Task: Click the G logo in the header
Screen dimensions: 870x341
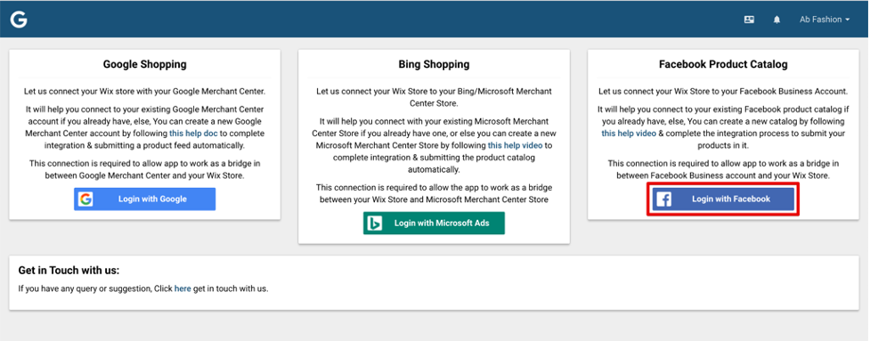Action: click(x=19, y=20)
